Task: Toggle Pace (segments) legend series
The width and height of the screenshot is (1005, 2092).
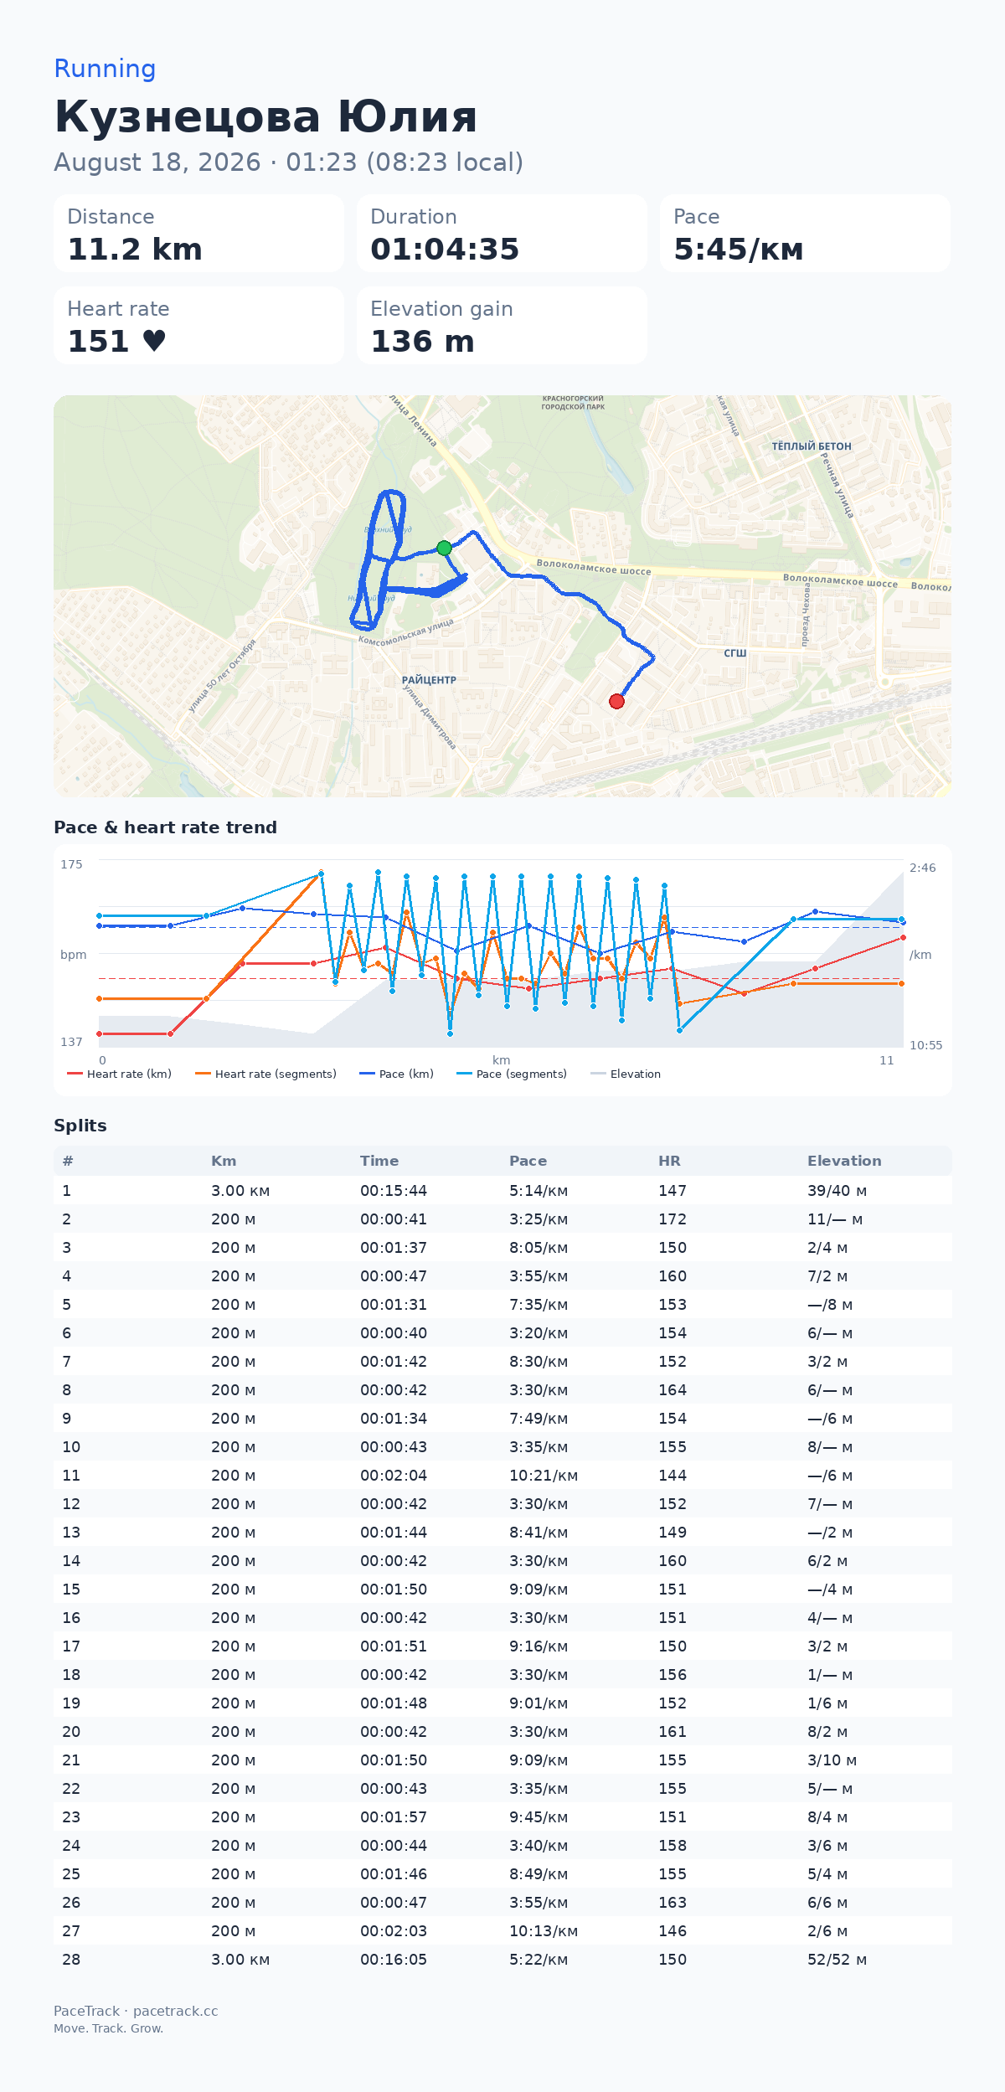Action: click(x=512, y=1074)
